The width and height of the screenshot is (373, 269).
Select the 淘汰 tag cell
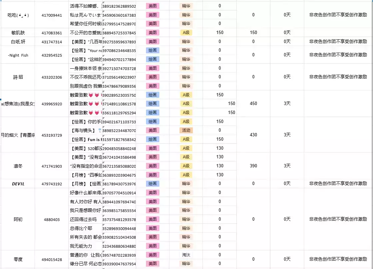pos(186,255)
